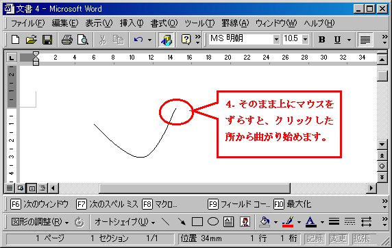392x248 pixels.
Task: Toggle Underline formatting button
Action: pyautogui.click(x=337, y=40)
